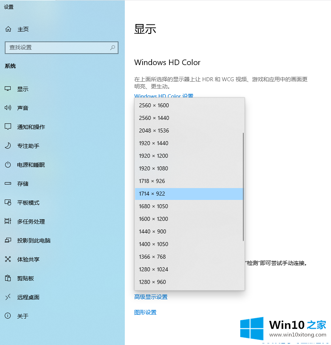Click the Clipboard icon

click(8, 278)
